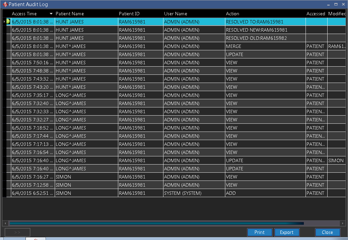Sort by Patient ID column header
Screen dimensions: 348x240
[x=129, y=14]
